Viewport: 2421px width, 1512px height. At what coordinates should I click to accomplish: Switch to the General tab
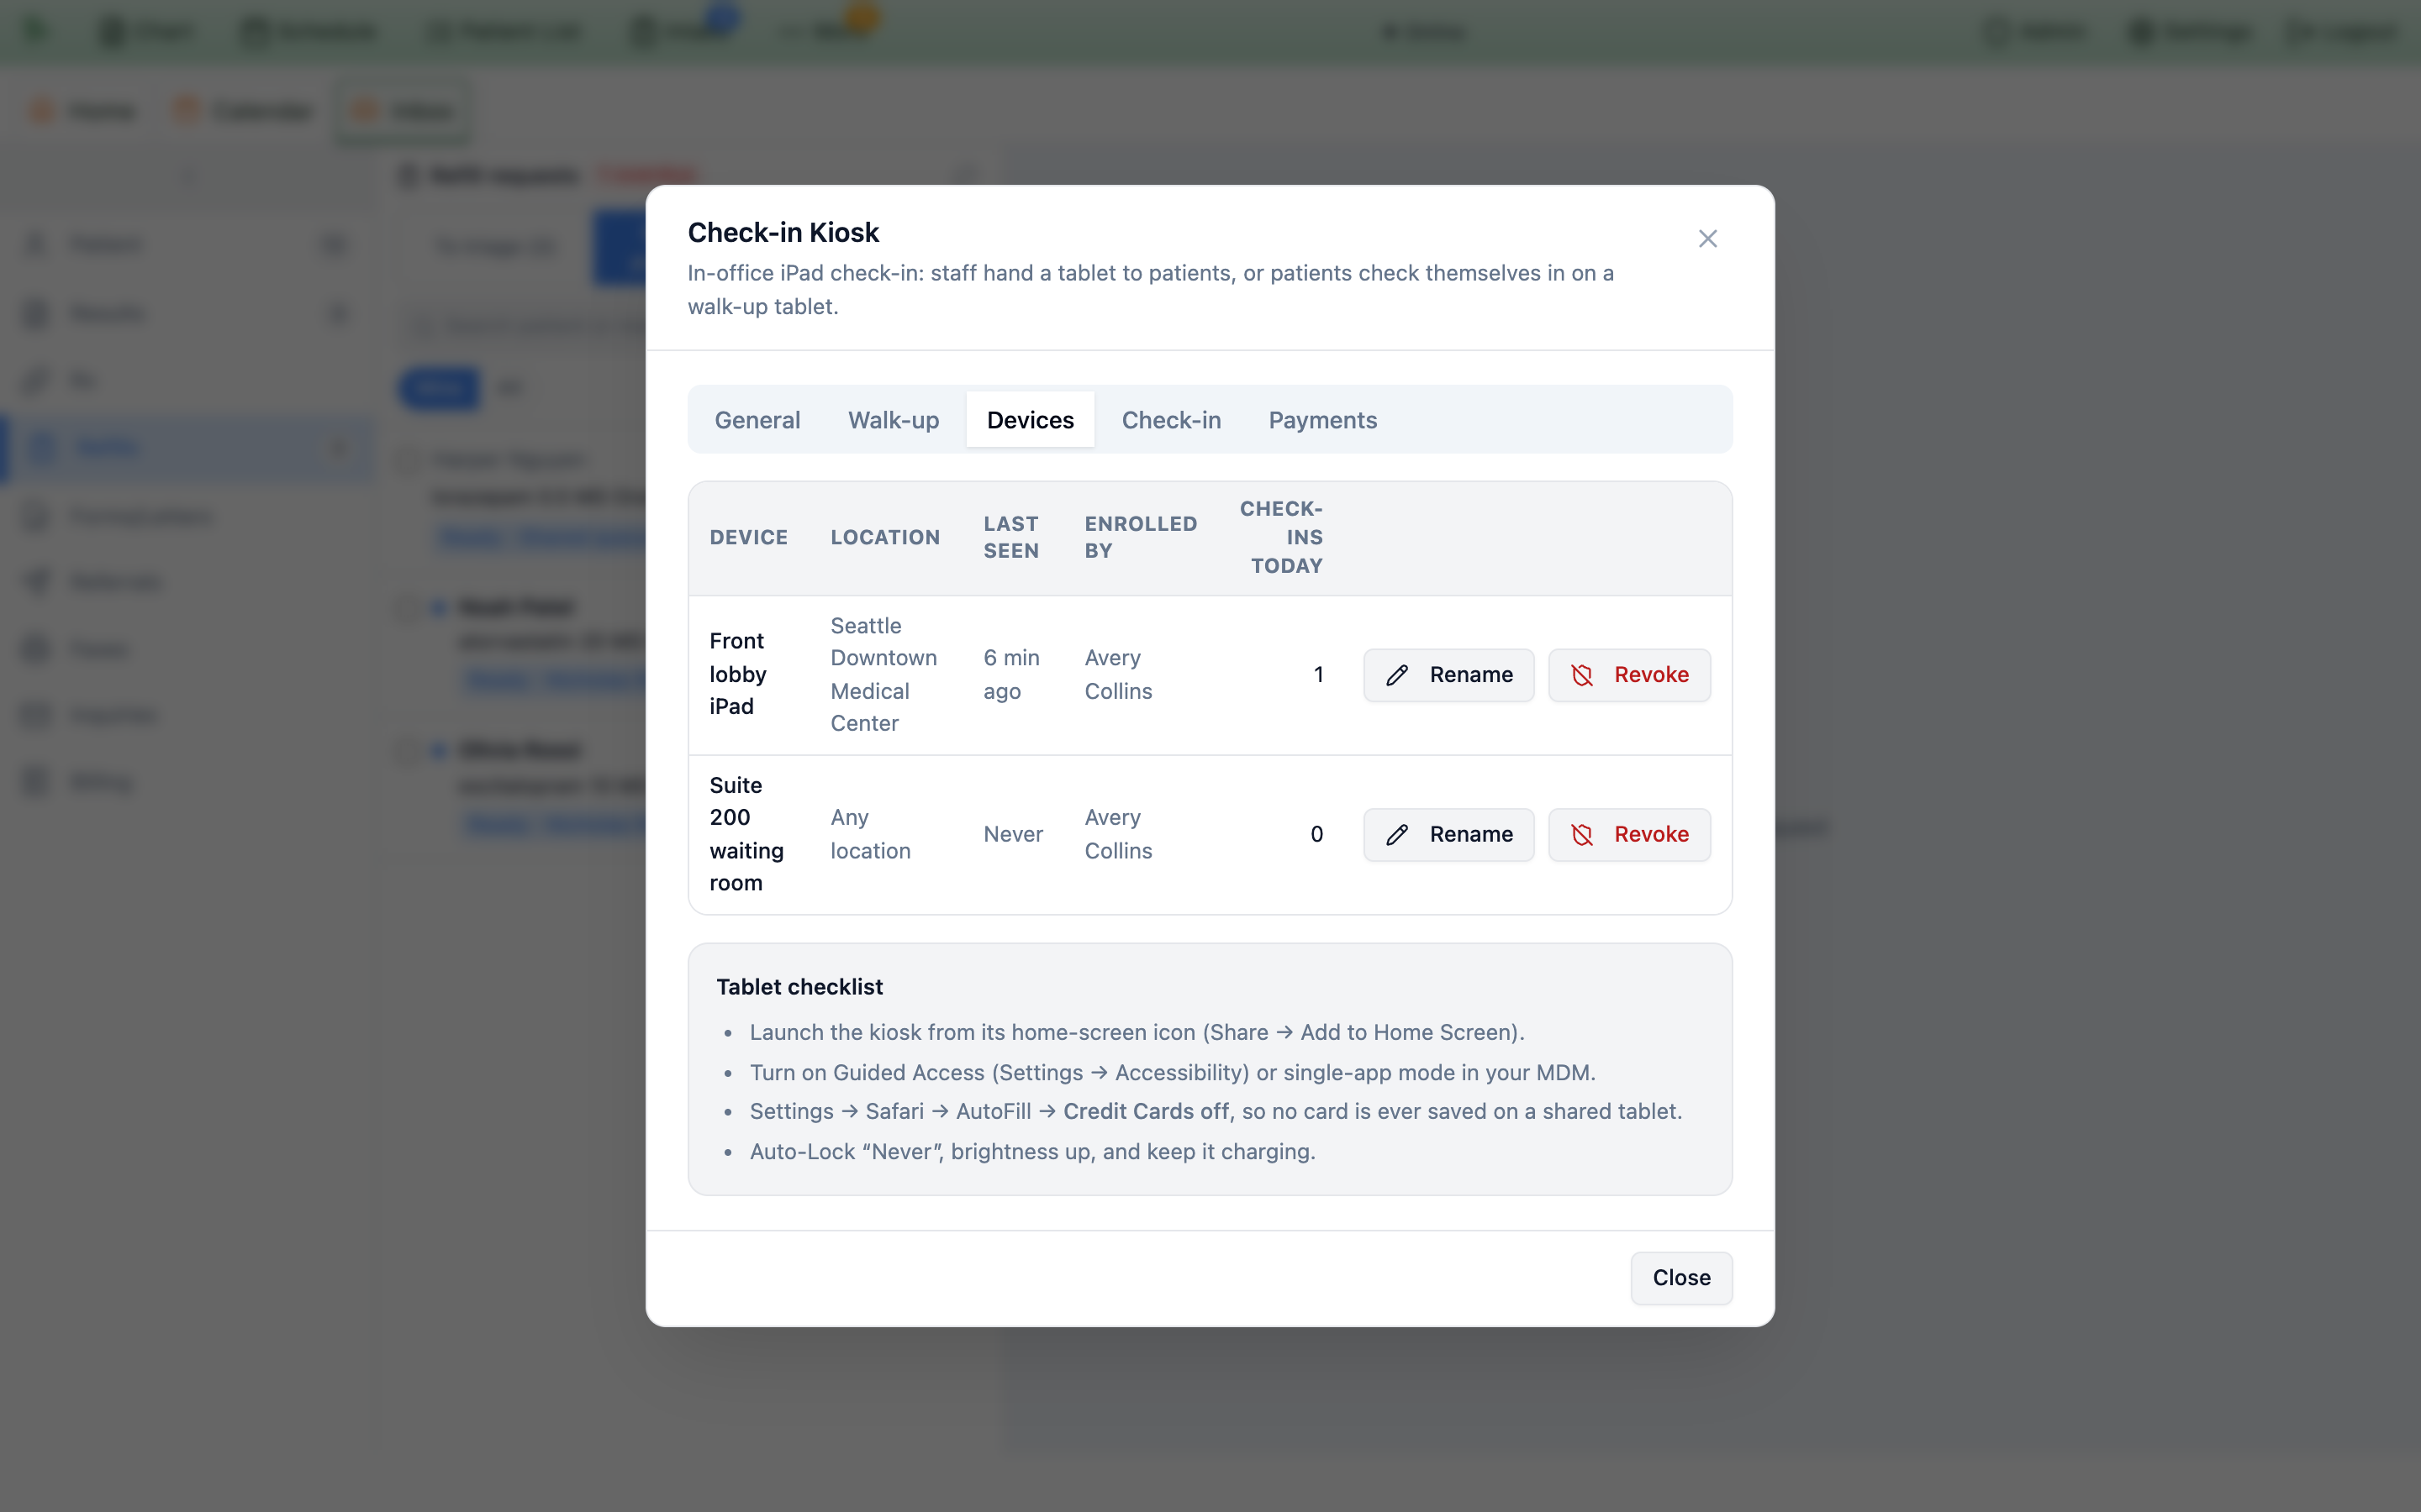757,420
